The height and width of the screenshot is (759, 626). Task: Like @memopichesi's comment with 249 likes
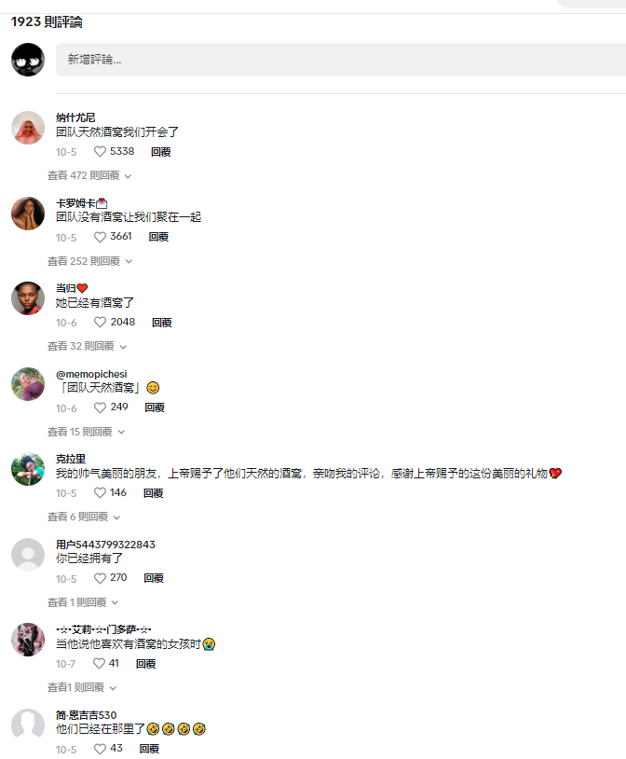coord(100,407)
